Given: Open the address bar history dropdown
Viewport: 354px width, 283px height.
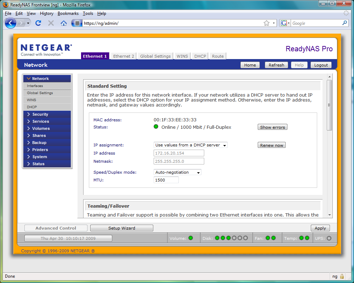Looking at the screenshot, I should click(x=274, y=23).
